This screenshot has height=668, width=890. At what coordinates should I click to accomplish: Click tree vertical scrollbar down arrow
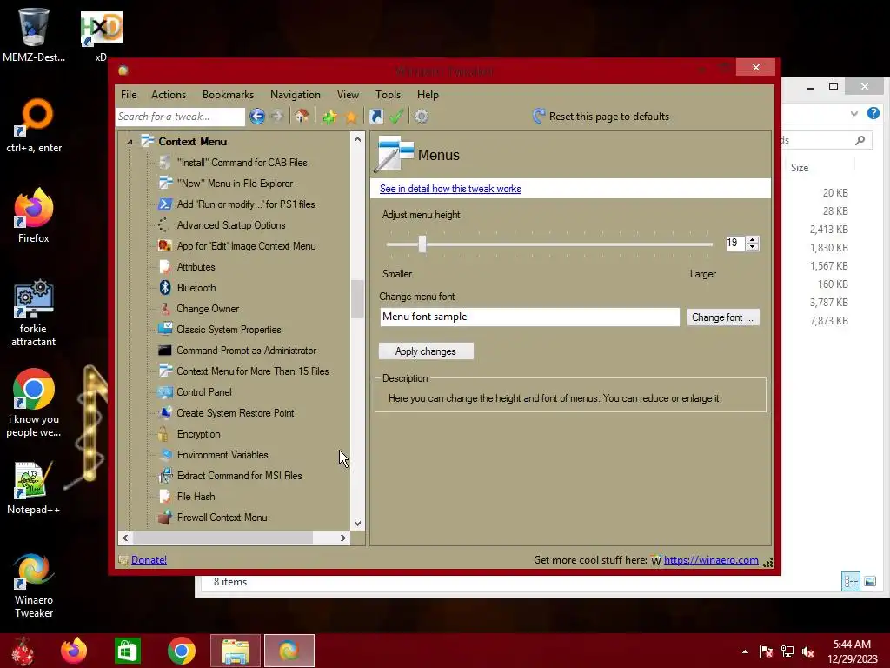click(357, 523)
